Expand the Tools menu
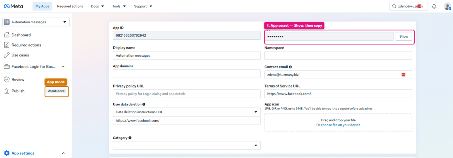Screen dimensions: 453x158 click(x=119, y=6)
